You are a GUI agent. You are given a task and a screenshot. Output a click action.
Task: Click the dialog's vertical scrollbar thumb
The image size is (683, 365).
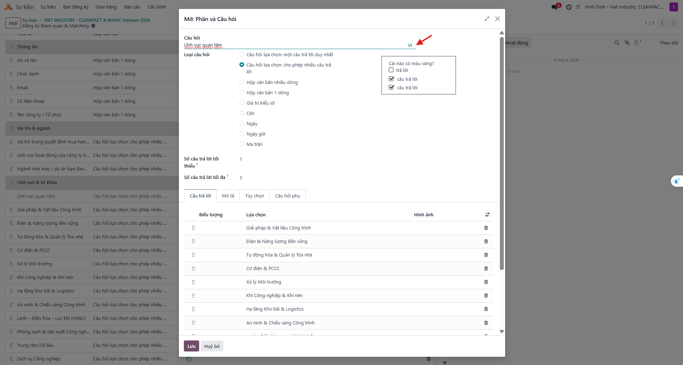tap(502, 153)
